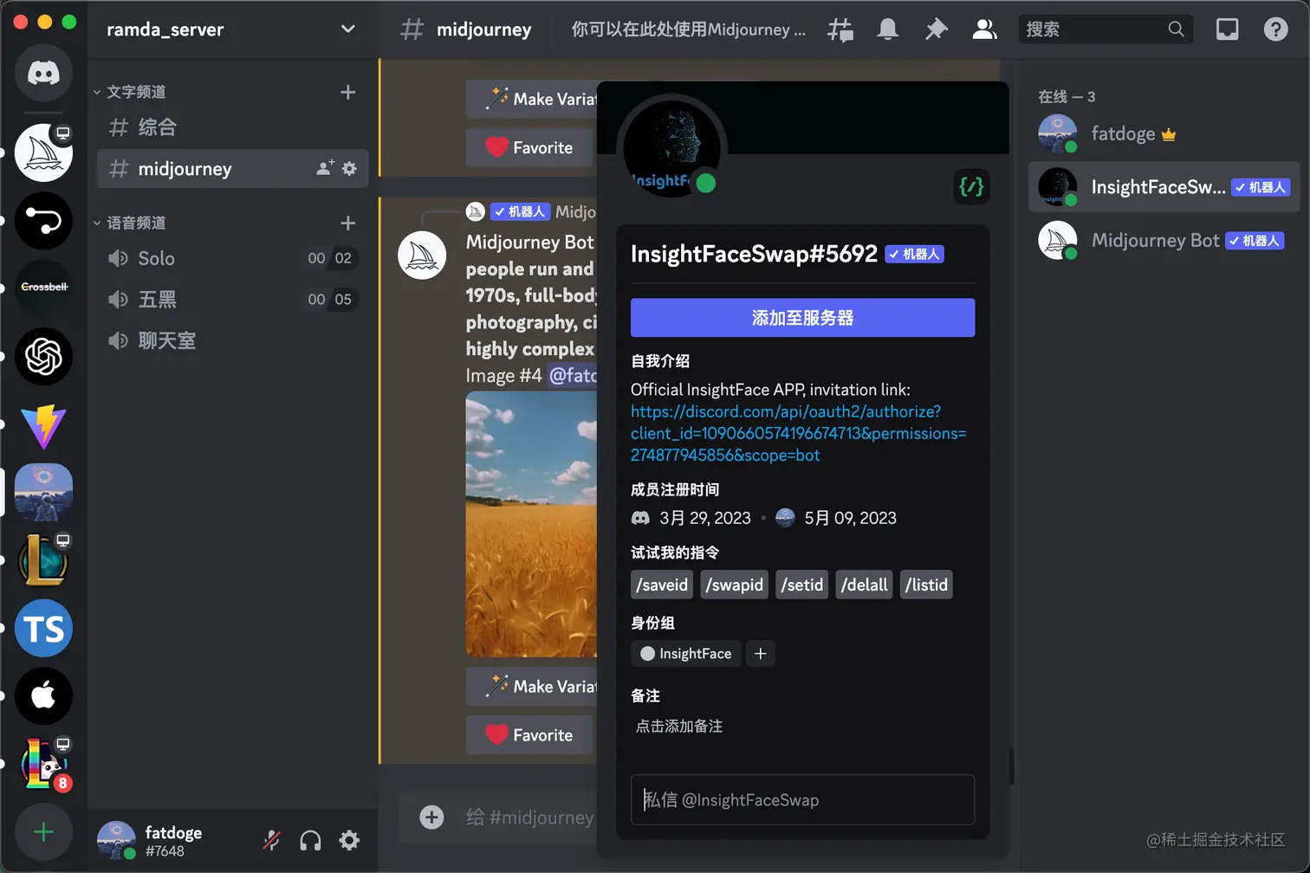The height and width of the screenshot is (873, 1310).
Task: Click the top Make Variations button
Action: pyautogui.click(x=531, y=99)
